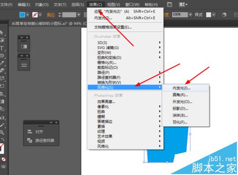Open the 选择(S) menu
The height and width of the screenshot is (175, 238).
point(78,5)
